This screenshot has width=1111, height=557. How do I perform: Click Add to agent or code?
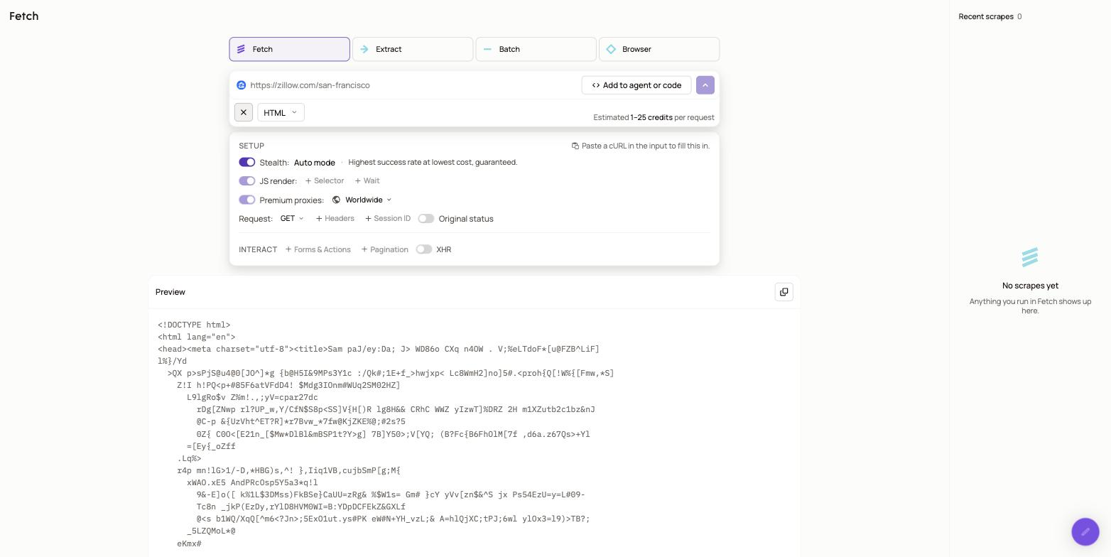click(636, 85)
